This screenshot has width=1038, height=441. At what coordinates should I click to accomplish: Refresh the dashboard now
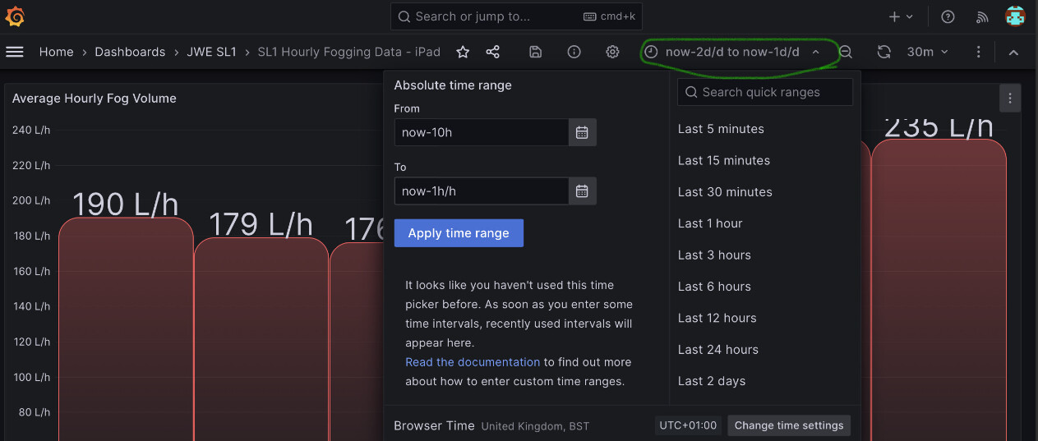pyautogui.click(x=883, y=52)
